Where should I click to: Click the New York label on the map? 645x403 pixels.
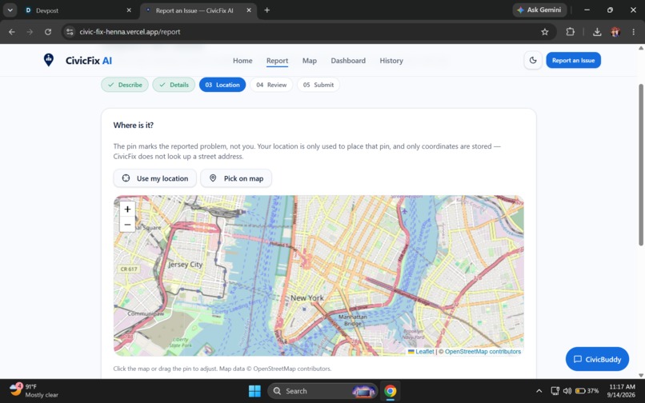point(306,297)
